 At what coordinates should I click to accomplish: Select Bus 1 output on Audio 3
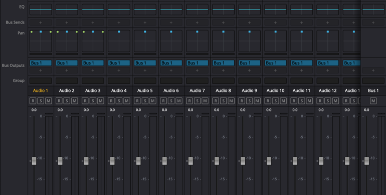93,63
